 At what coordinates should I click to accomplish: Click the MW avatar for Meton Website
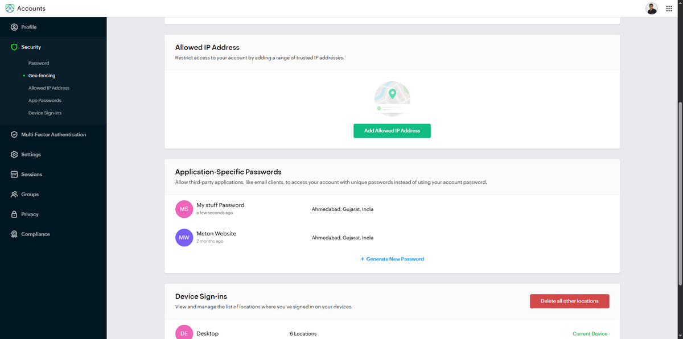184,238
